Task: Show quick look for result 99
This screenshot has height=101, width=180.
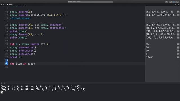Action: [x=178, y=50]
